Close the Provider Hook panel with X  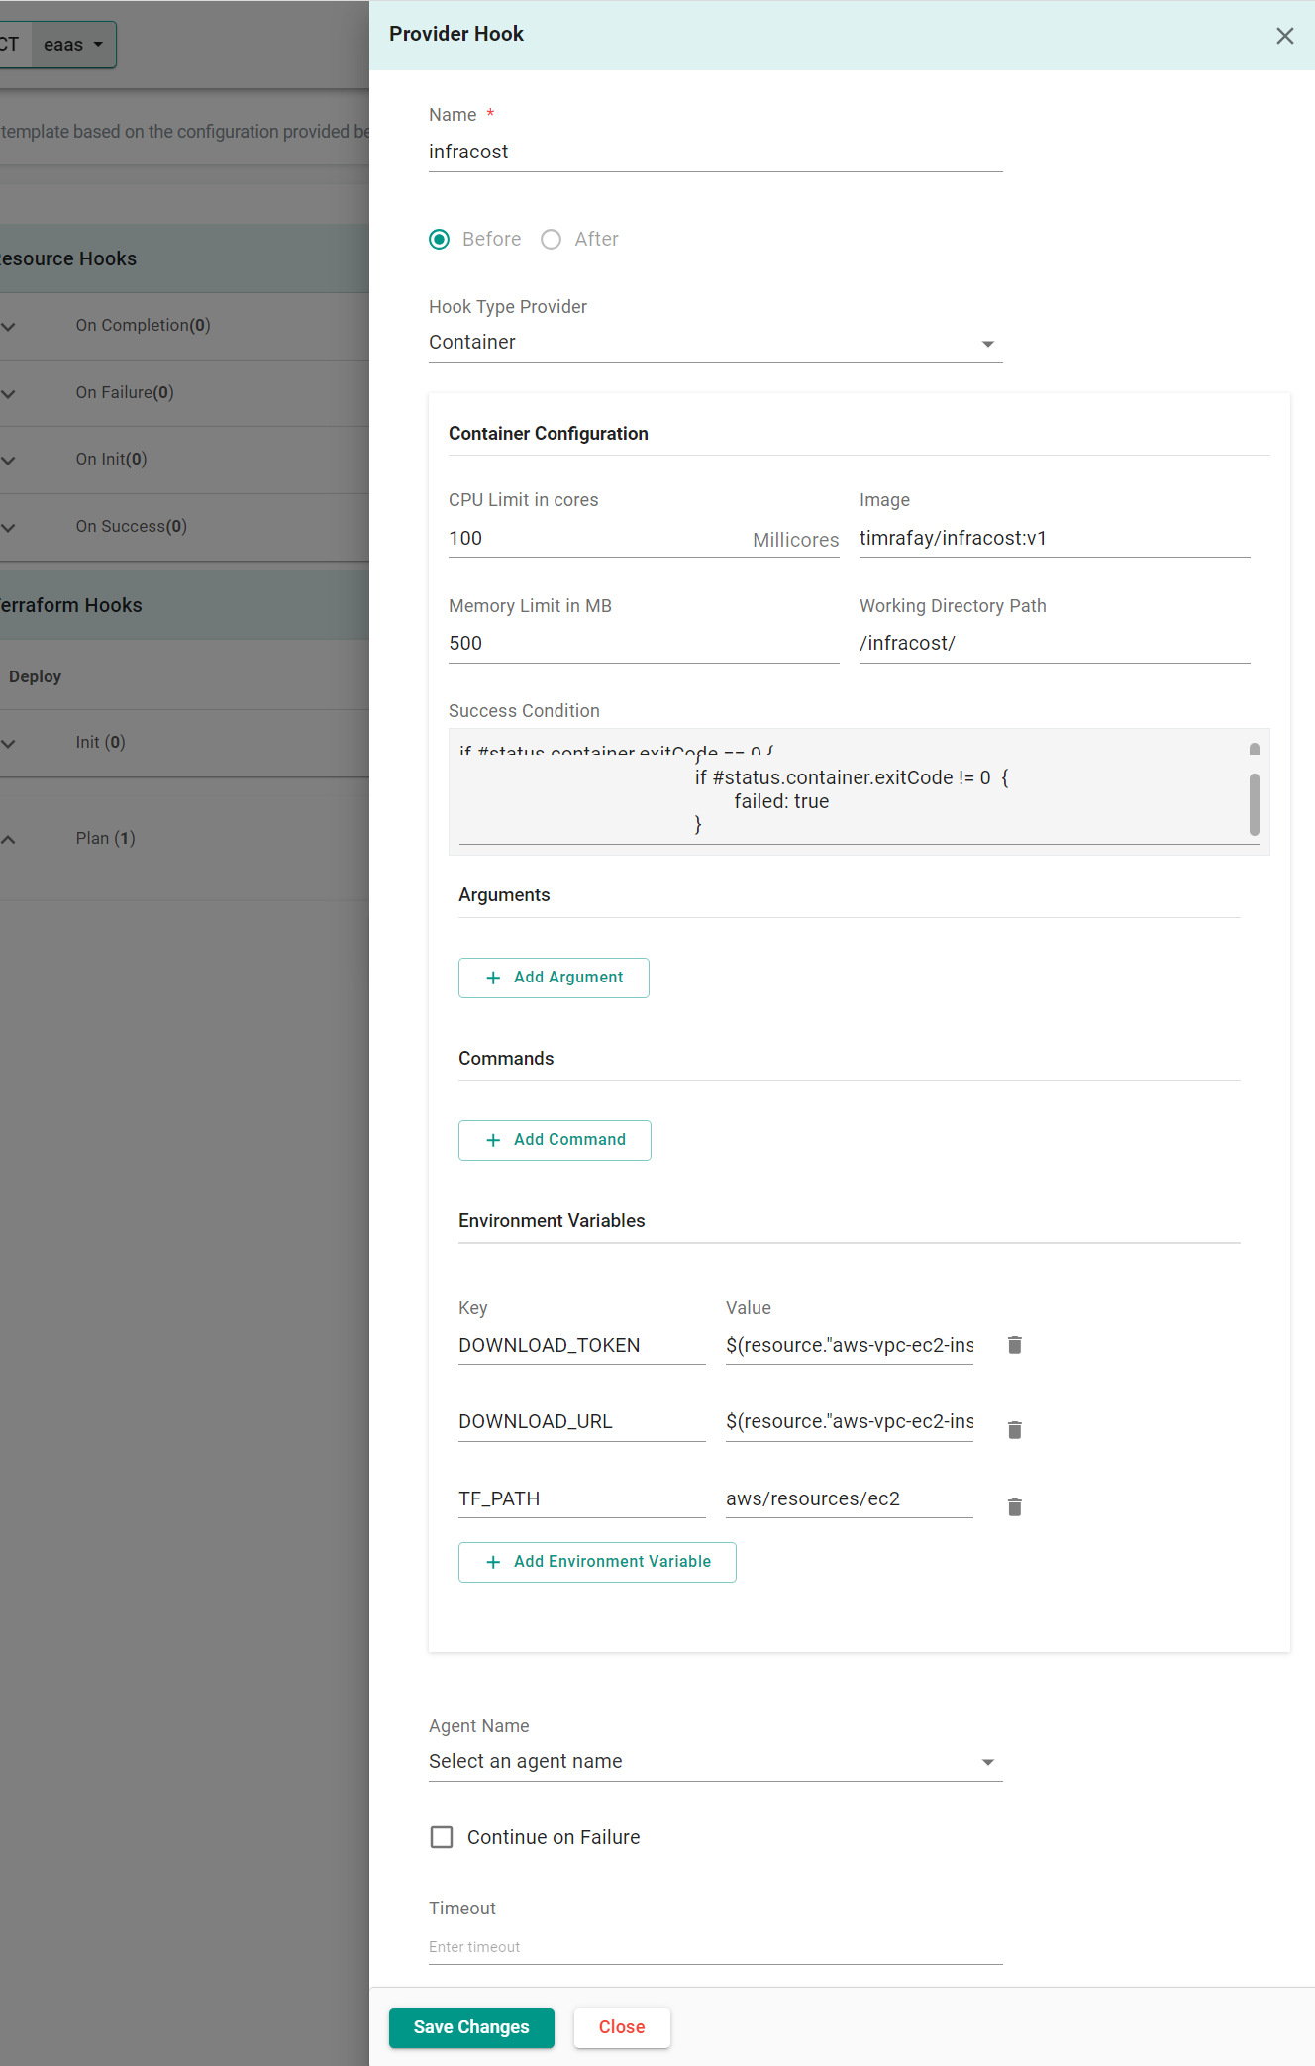pyautogui.click(x=1284, y=36)
